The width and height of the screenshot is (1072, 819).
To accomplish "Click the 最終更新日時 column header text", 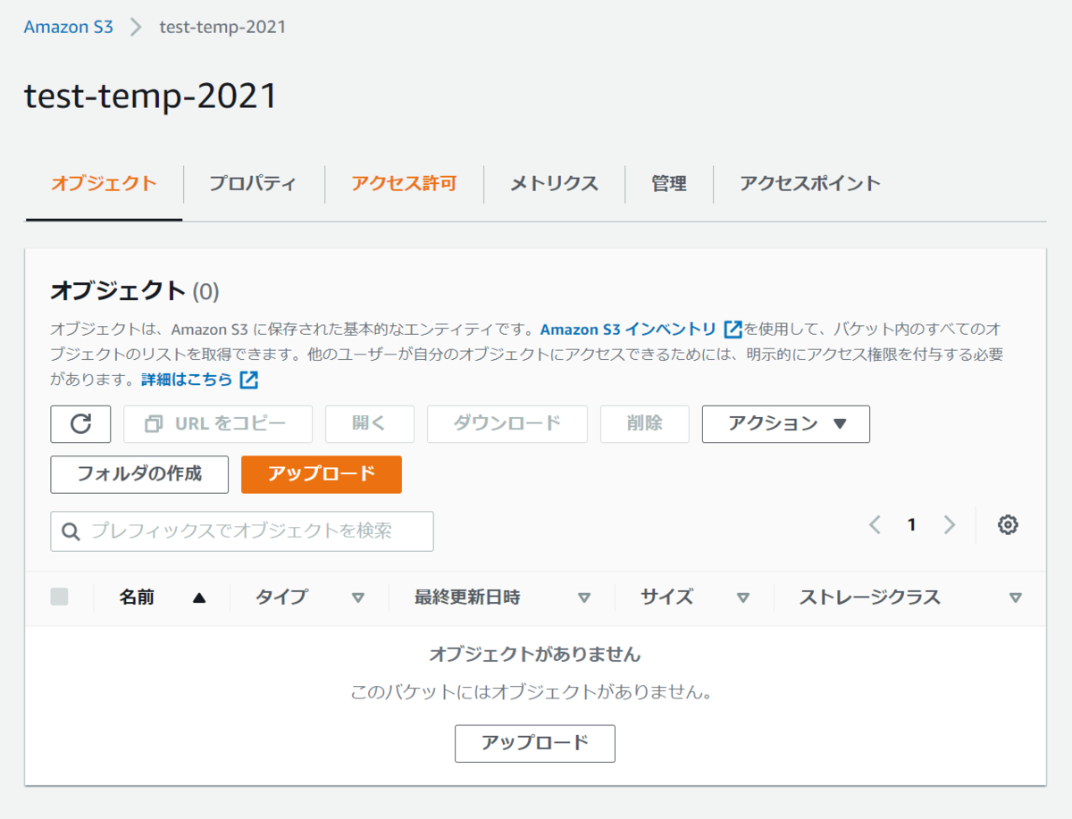I will click(467, 598).
